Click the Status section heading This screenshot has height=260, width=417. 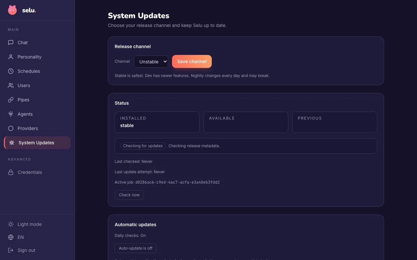(122, 103)
